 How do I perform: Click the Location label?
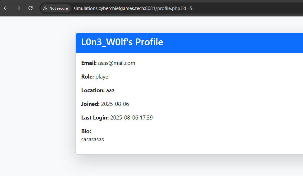[93, 90]
